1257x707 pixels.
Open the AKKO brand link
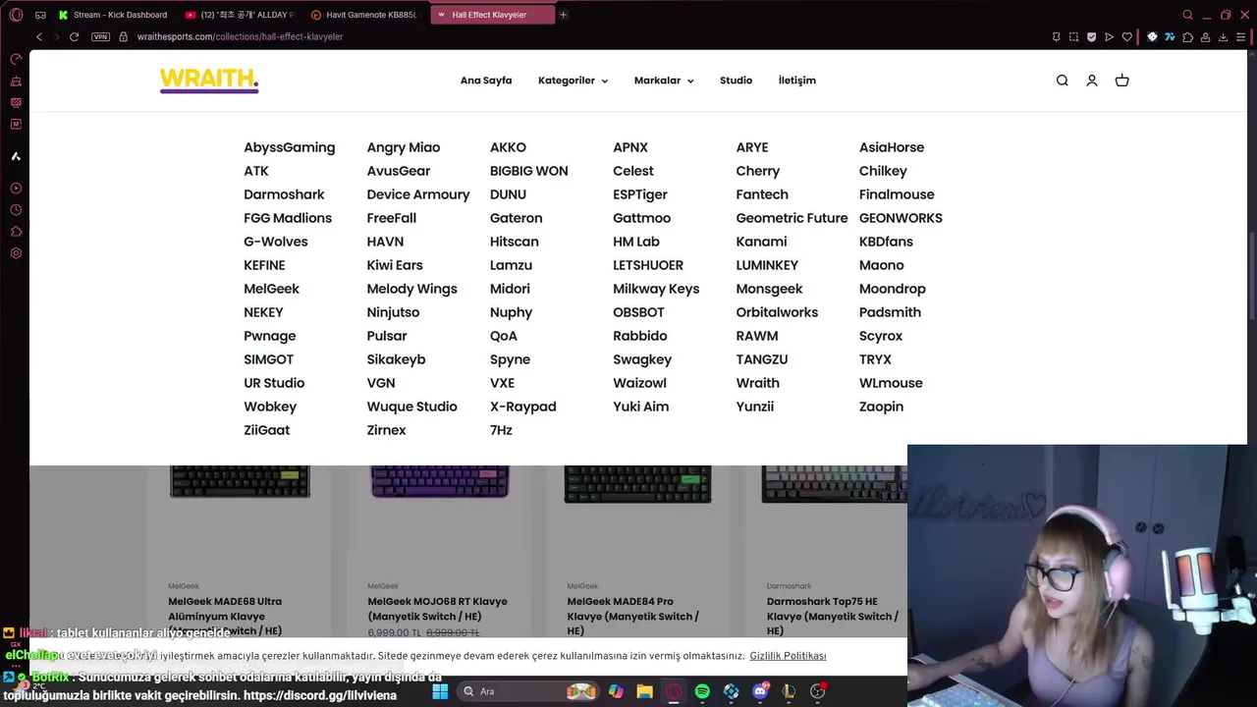click(x=508, y=147)
